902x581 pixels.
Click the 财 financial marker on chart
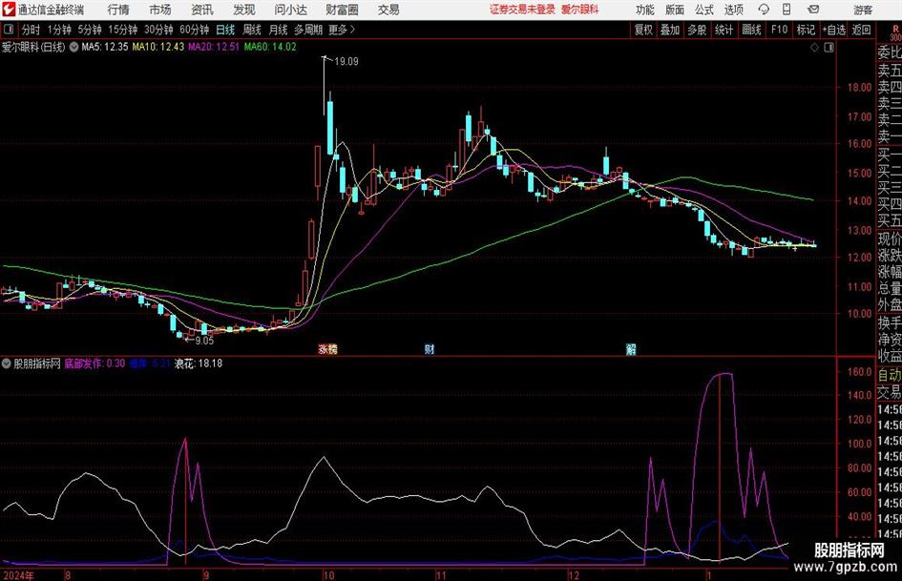point(430,349)
